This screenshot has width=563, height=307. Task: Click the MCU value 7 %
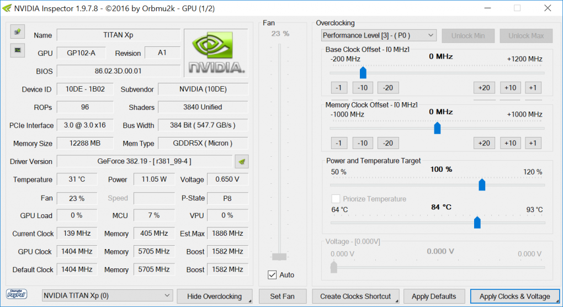[x=154, y=215]
